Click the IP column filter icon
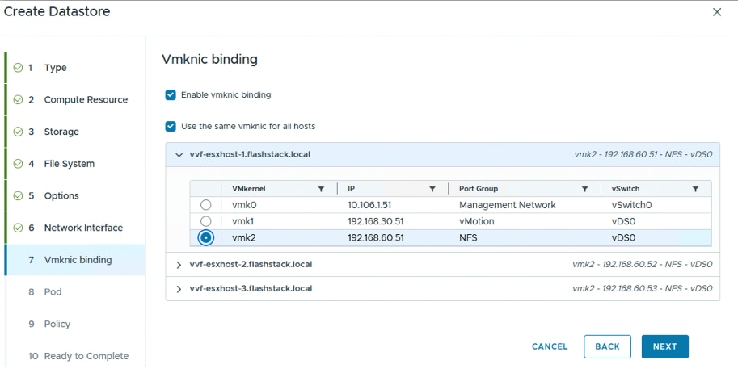The image size is (738, 377). tap(432, 189)
